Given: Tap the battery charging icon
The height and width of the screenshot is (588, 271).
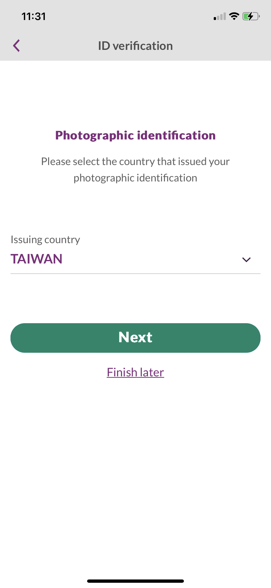Looking at the screenshot, I should click(x=251, y=16).
